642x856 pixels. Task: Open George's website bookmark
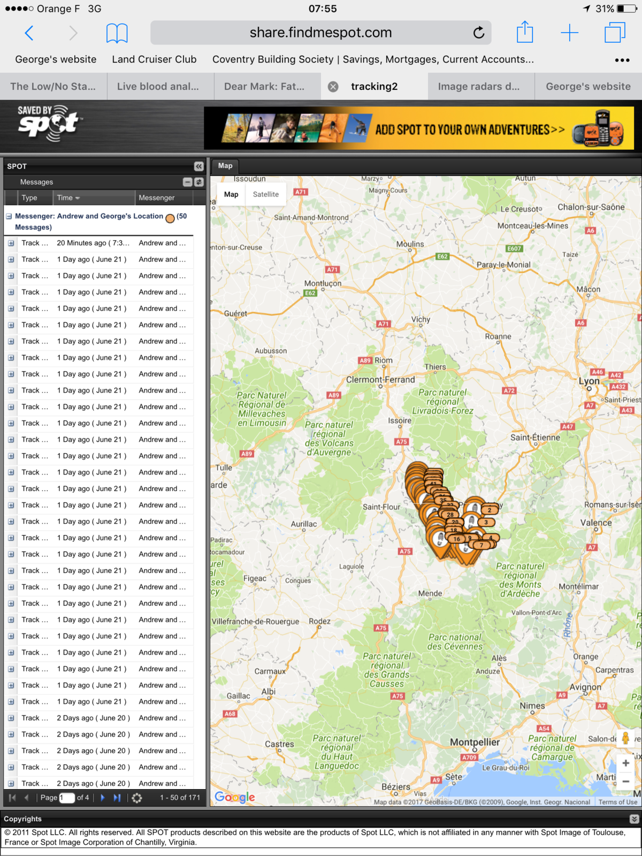pyautogui.click(x=56, y=59)
